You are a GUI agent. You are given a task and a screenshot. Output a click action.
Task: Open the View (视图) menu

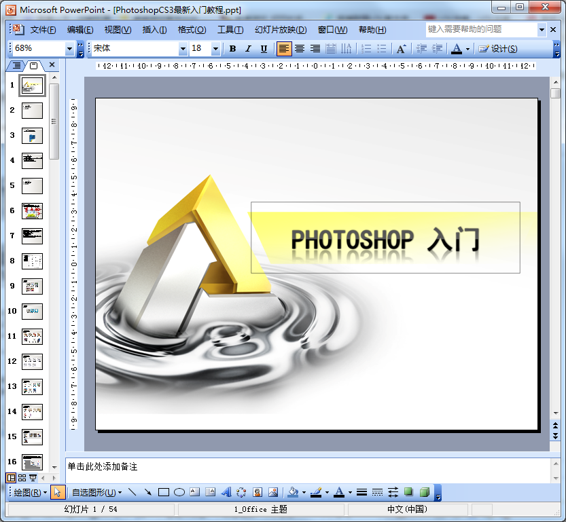tap(118, 30)
